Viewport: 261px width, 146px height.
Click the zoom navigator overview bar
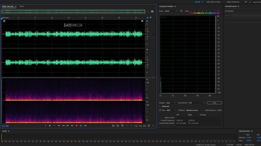[73, 11]
